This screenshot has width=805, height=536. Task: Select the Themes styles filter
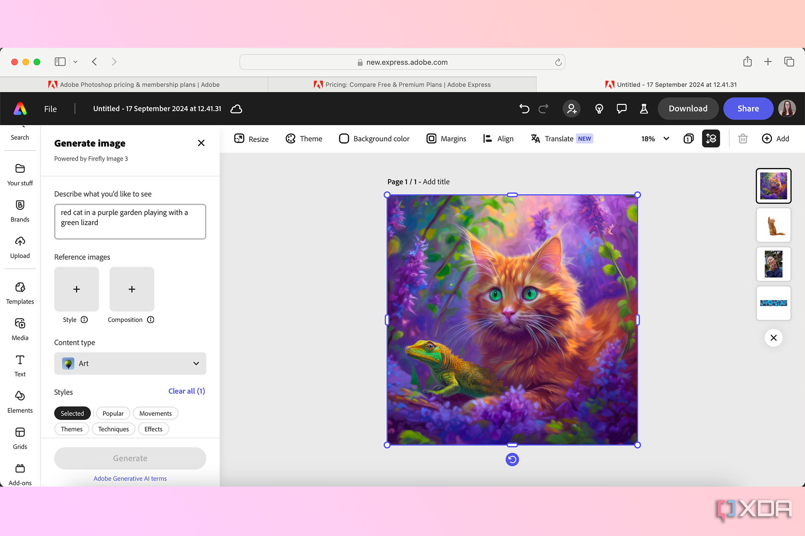click(x=72, y=429)
